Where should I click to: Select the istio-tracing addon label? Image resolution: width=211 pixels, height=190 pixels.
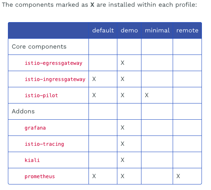point(44,144)
